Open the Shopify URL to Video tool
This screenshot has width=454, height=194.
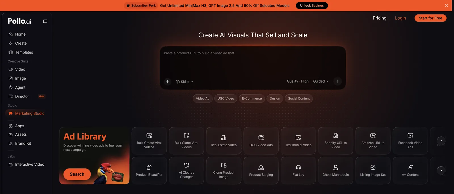tap(336, 141)
